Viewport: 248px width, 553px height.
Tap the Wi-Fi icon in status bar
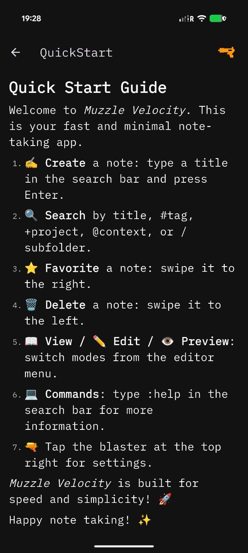coord(201,19)
